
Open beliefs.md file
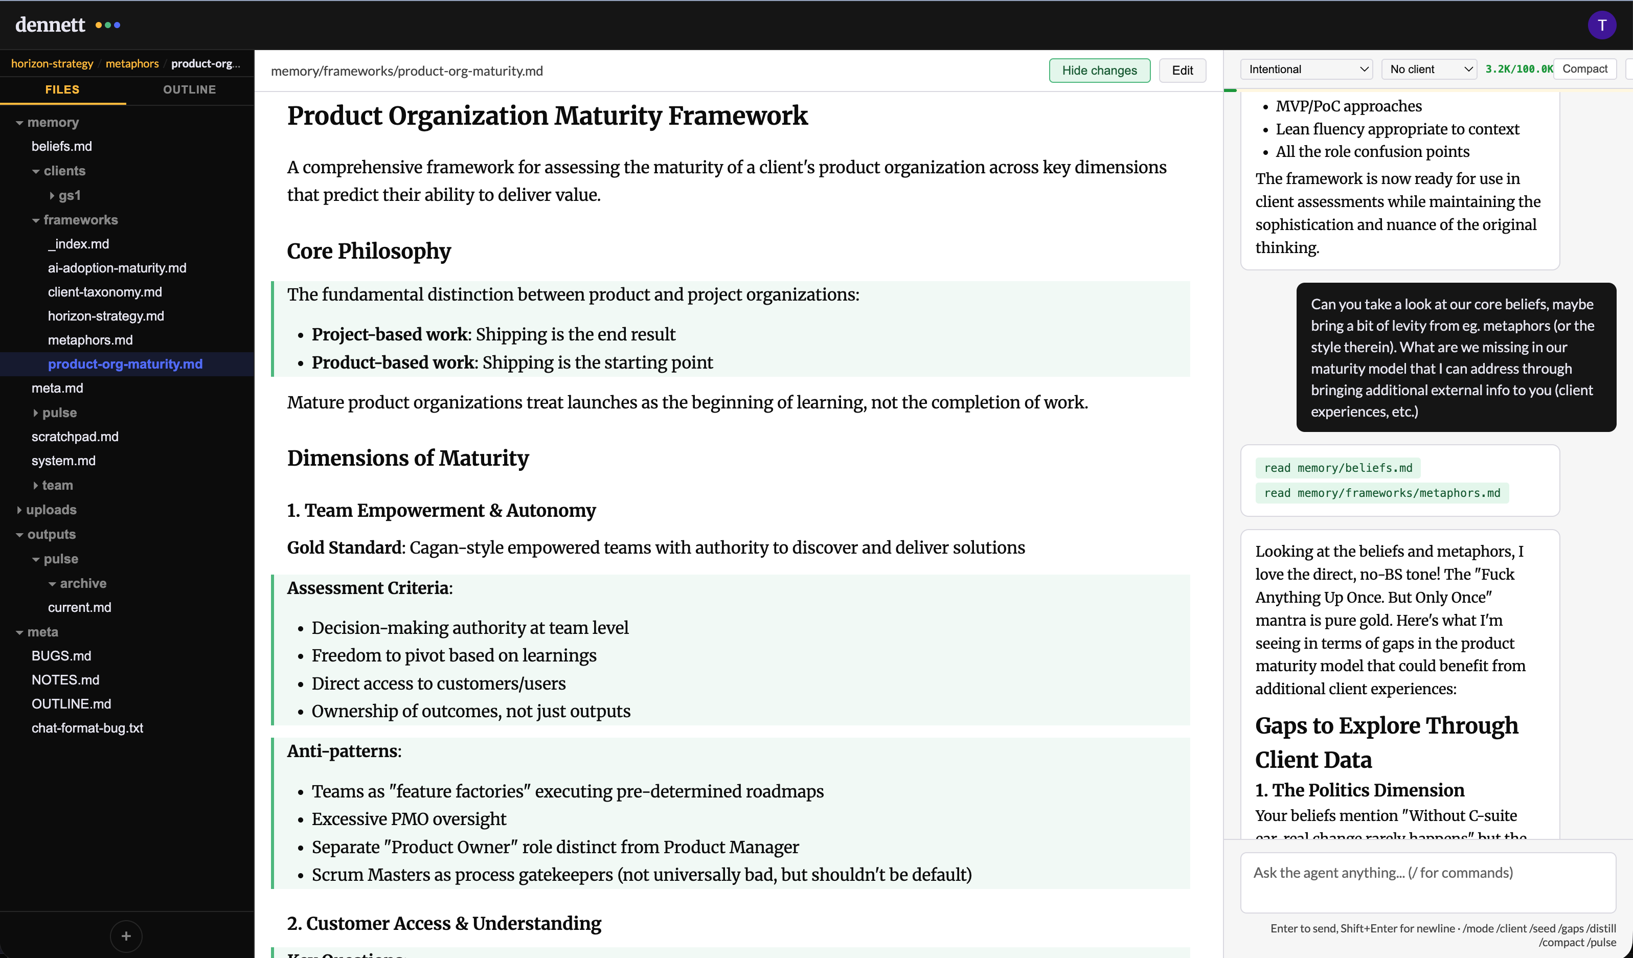pos(61,146)
